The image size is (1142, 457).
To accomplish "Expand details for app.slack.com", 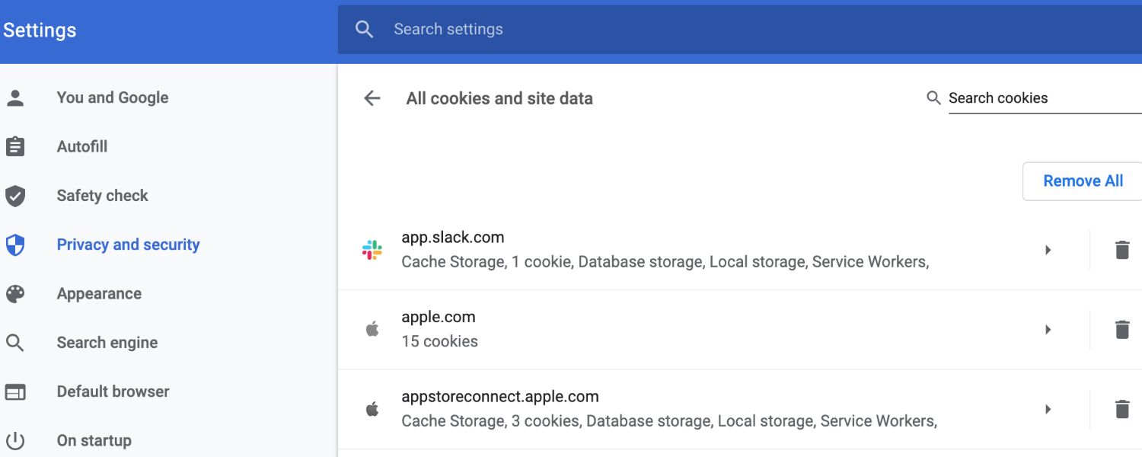I will pyautogui.click(x=1048, y=249).
